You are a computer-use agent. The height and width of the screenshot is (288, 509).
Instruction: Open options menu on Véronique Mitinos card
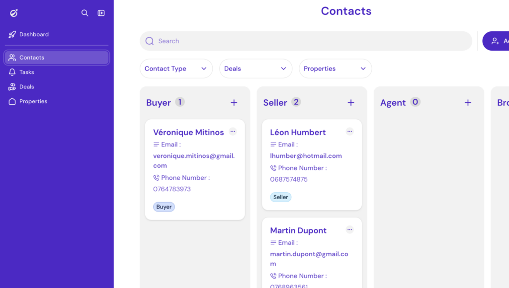tap(233, 132)
